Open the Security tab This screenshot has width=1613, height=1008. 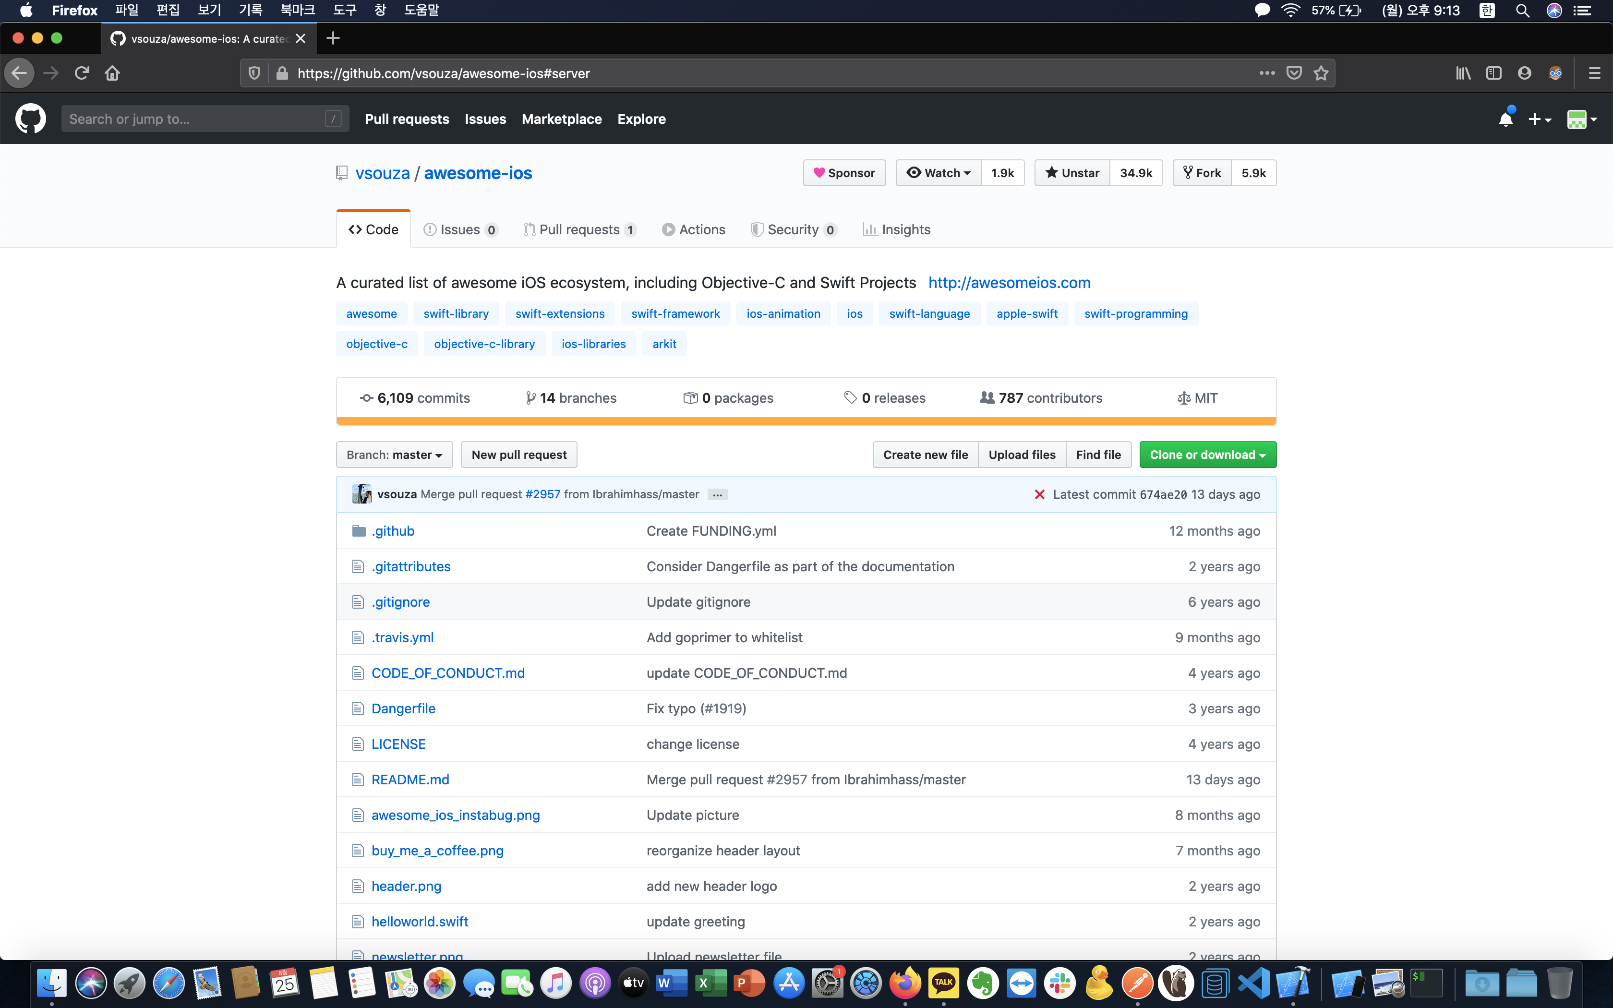pyautogui.click(x=794, y=229)
